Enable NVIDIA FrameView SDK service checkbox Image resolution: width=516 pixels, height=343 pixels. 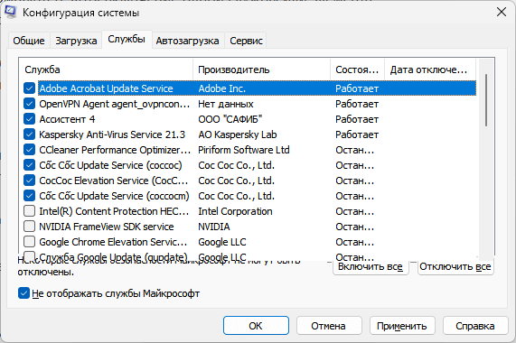[x=29, y=227]
